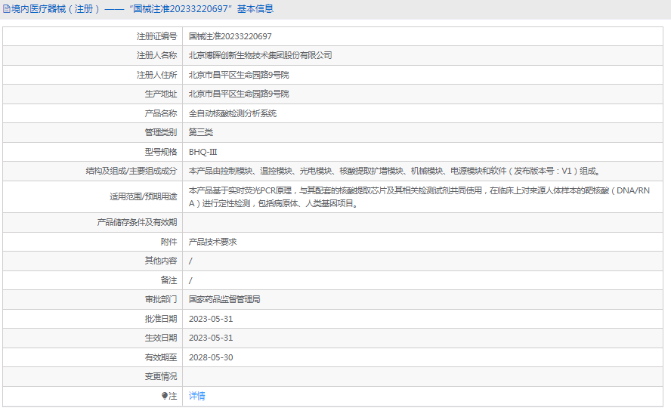The height and width of the screenshot is (414, 671).
Task: Select the address value in 注册人住所 row
Action: click(x=239, y=75)
